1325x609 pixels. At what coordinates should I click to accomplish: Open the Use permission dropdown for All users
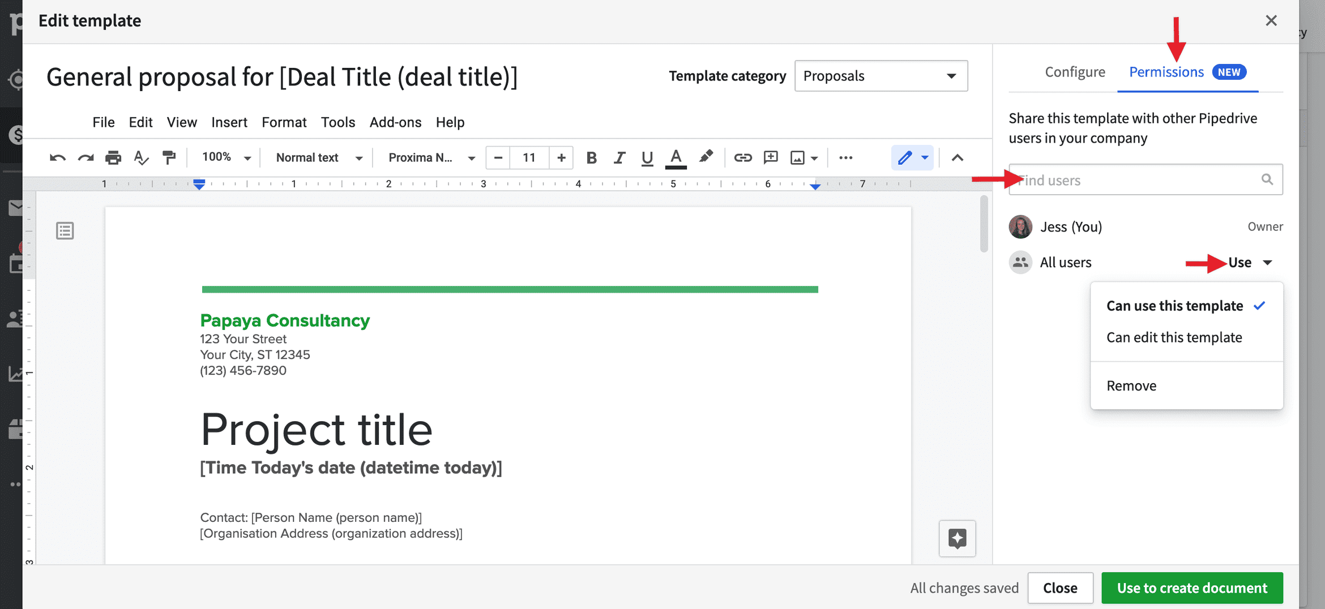coord(1251,263)
